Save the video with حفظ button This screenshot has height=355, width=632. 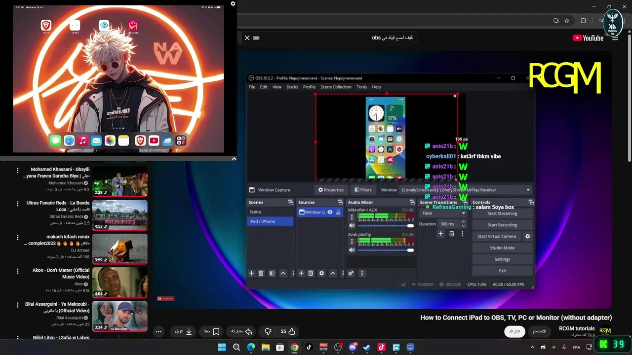click(x=212, y=331)
